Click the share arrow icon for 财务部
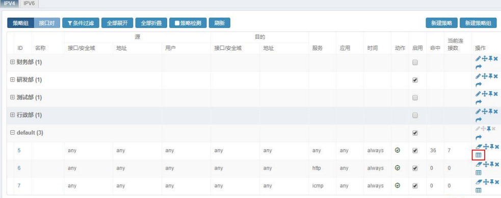Viewport: 501px width, 198px height. [479, 67]
